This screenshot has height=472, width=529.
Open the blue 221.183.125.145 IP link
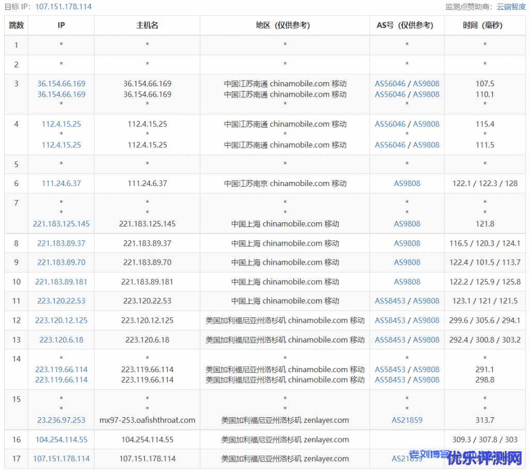pos(61,224)
